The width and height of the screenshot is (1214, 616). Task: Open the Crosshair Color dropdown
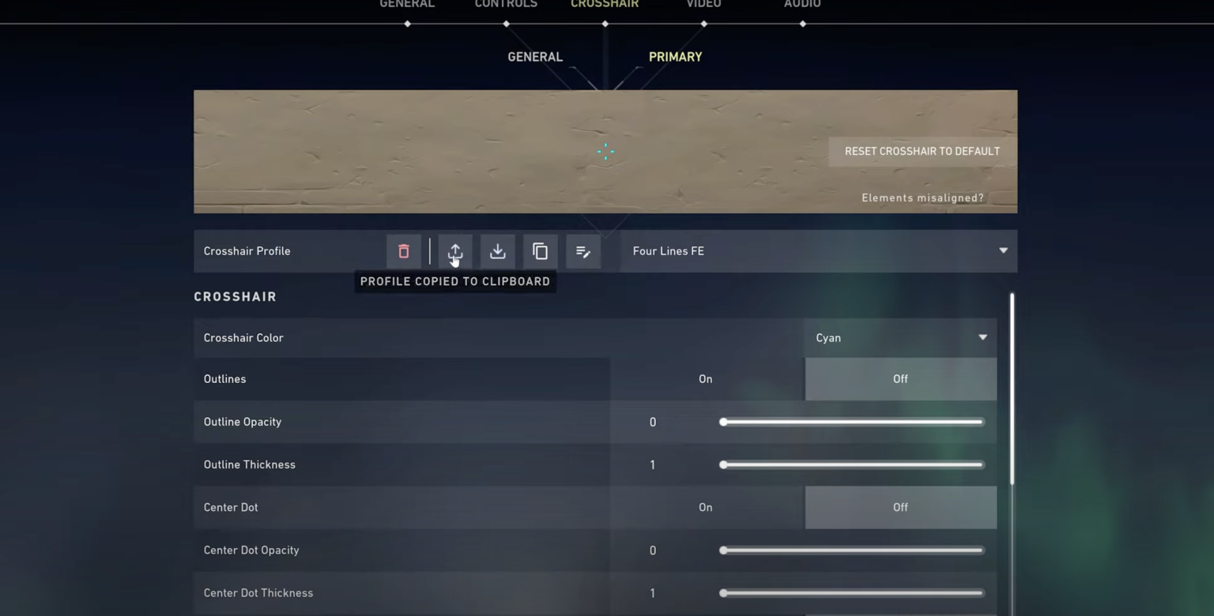tap(900, 337)
